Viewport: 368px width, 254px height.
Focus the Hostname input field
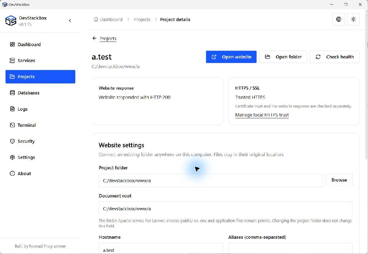pos(161,249)
